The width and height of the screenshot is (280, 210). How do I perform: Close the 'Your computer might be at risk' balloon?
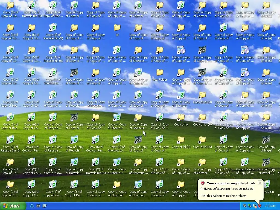(x=260, y=182)
